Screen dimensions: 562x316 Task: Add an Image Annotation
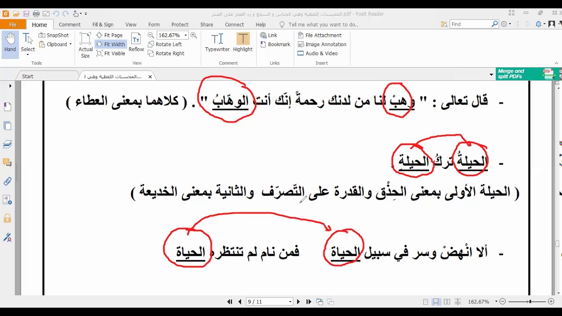[x=322, y=44]
